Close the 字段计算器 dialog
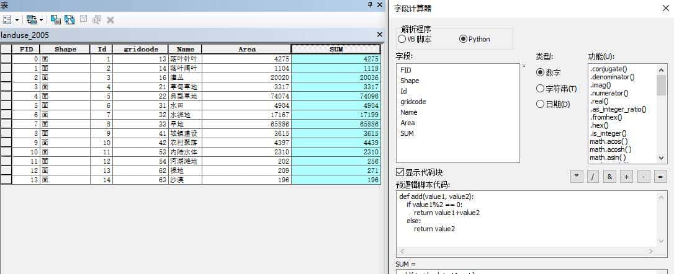The height and width of the screenshot is (274, 674). [665, 7]
